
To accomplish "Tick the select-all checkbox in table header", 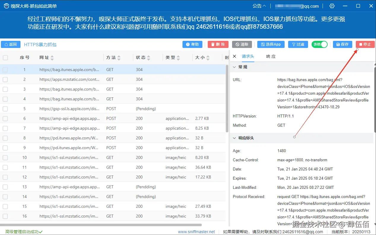I will pyautogui.click(x=5, y=57).
